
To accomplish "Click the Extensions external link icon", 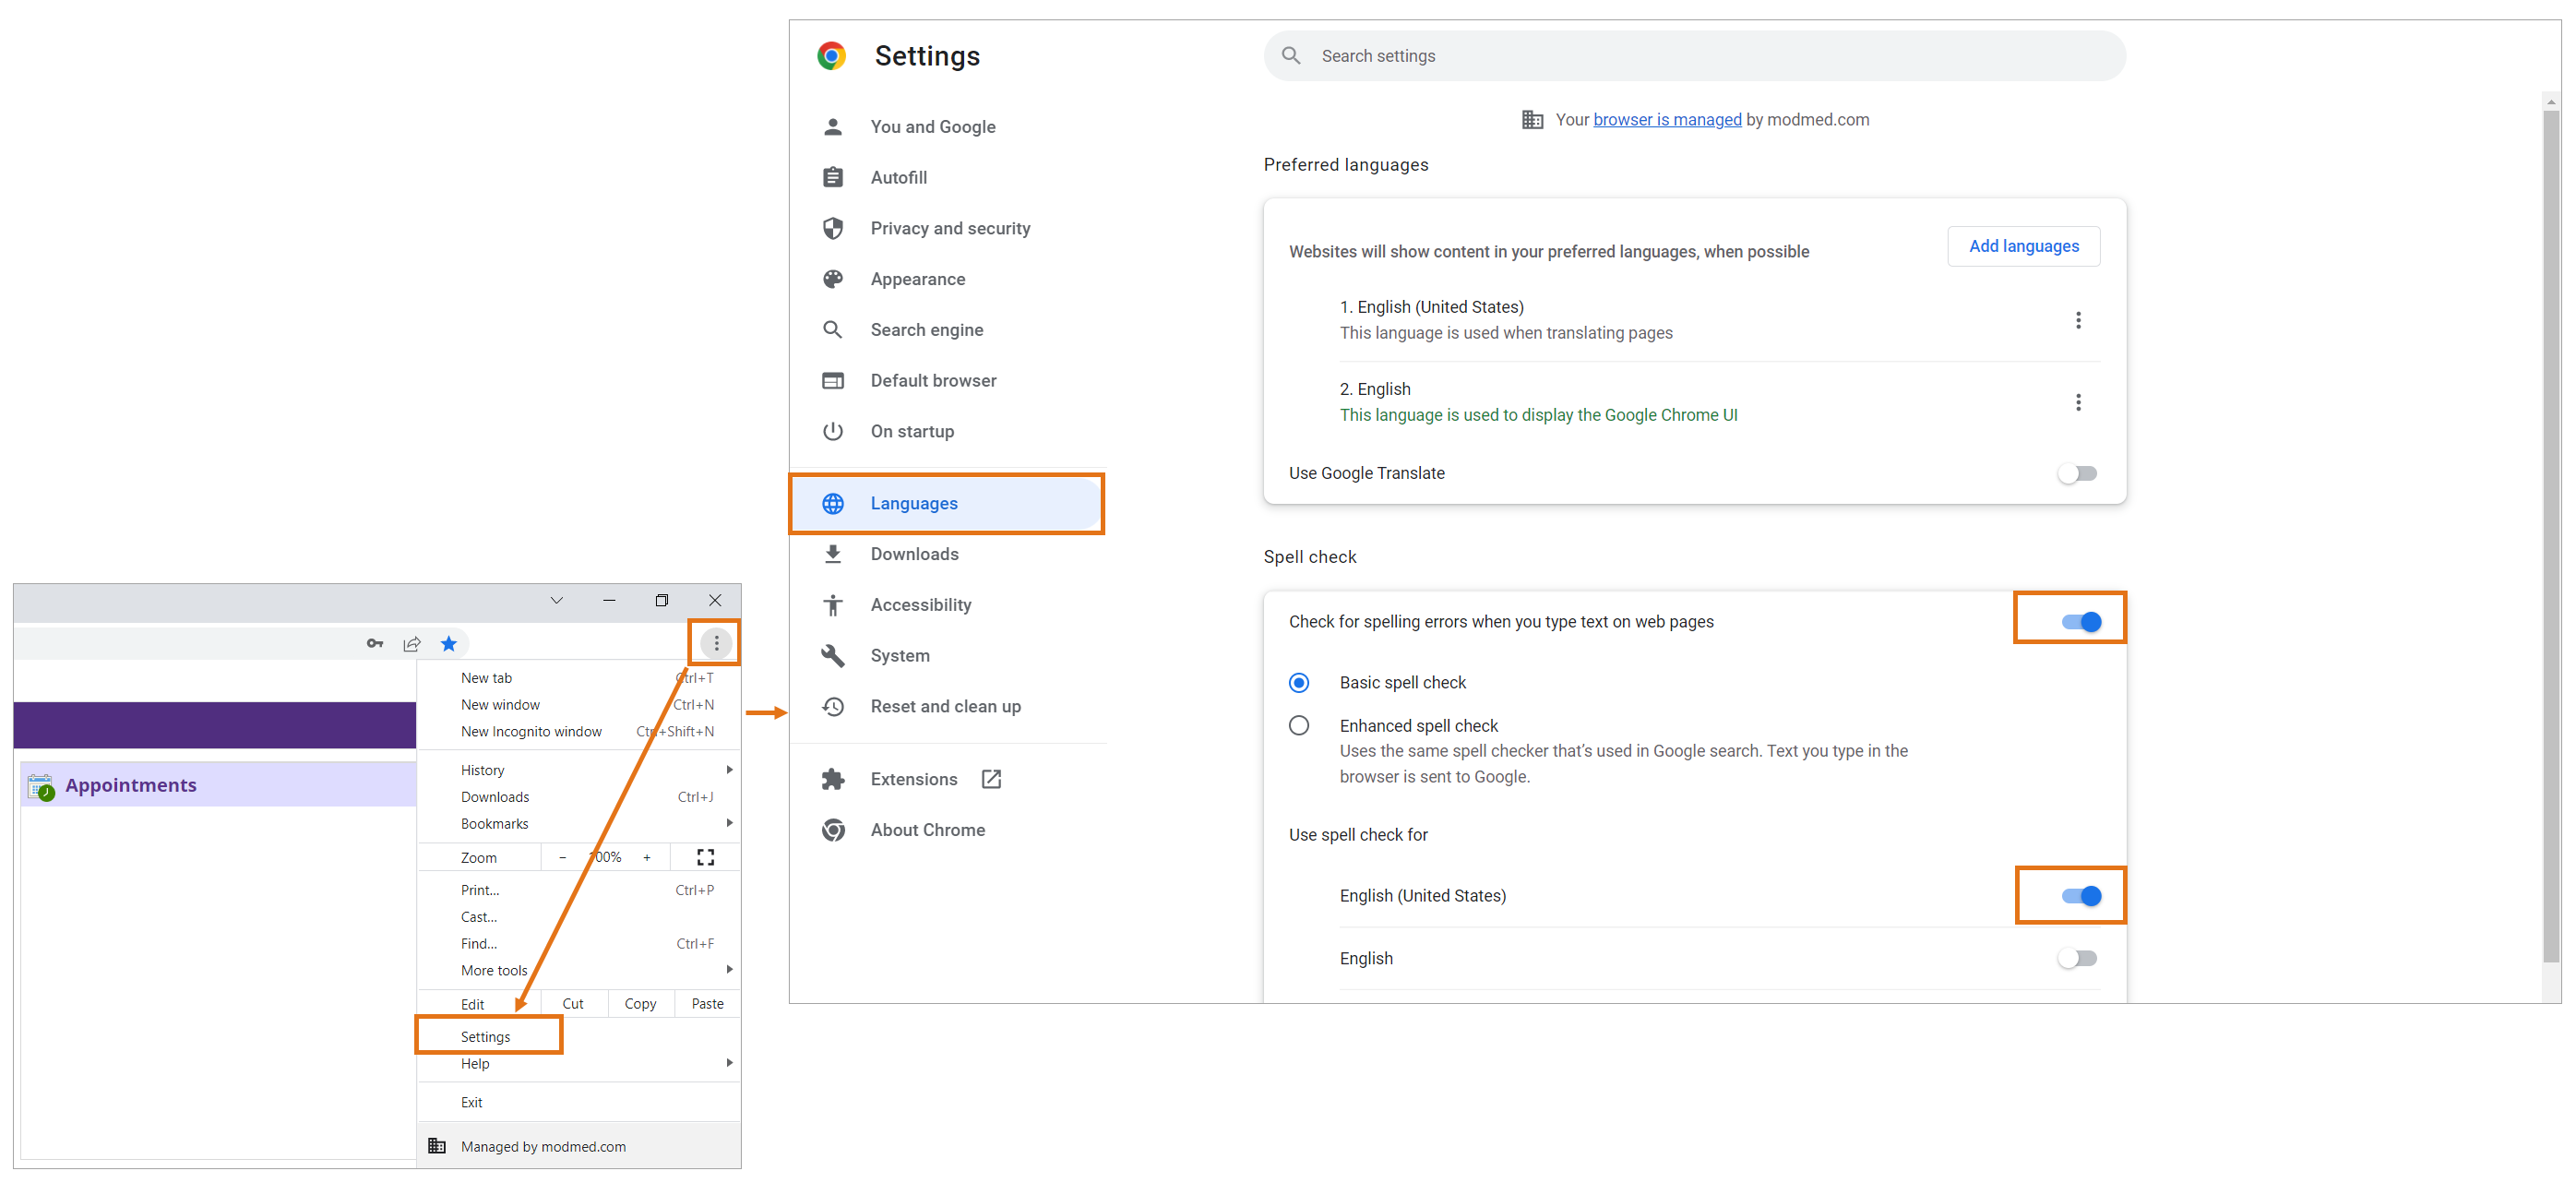I will 991,779.
